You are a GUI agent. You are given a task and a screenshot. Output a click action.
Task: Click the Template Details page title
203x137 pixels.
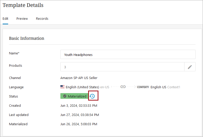coord(23,5)
